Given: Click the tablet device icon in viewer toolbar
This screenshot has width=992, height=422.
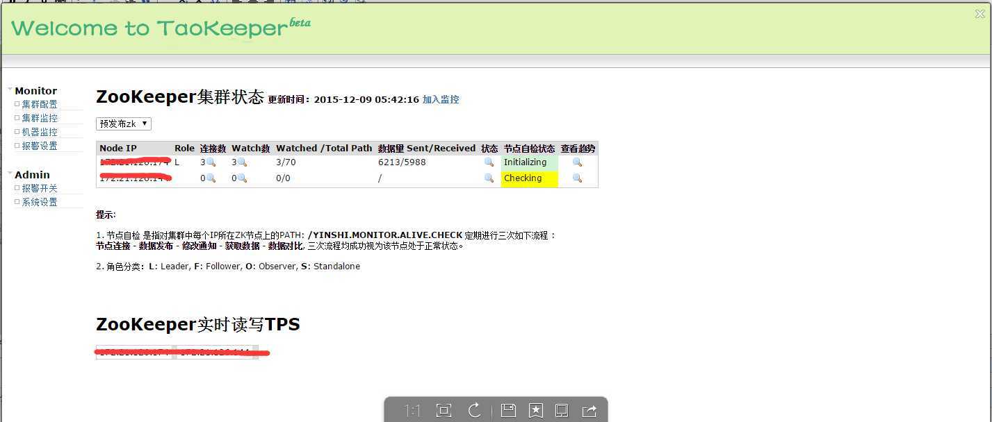Looking at the screenshot, I should tap(562, 410).
